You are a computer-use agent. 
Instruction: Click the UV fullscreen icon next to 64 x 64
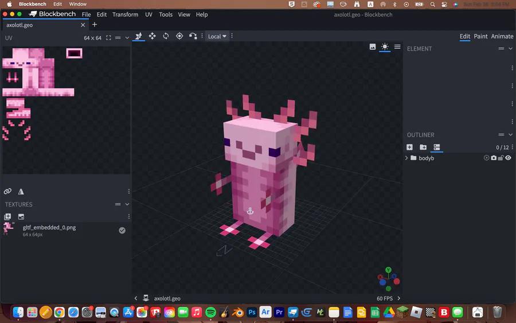pos(108,38)
